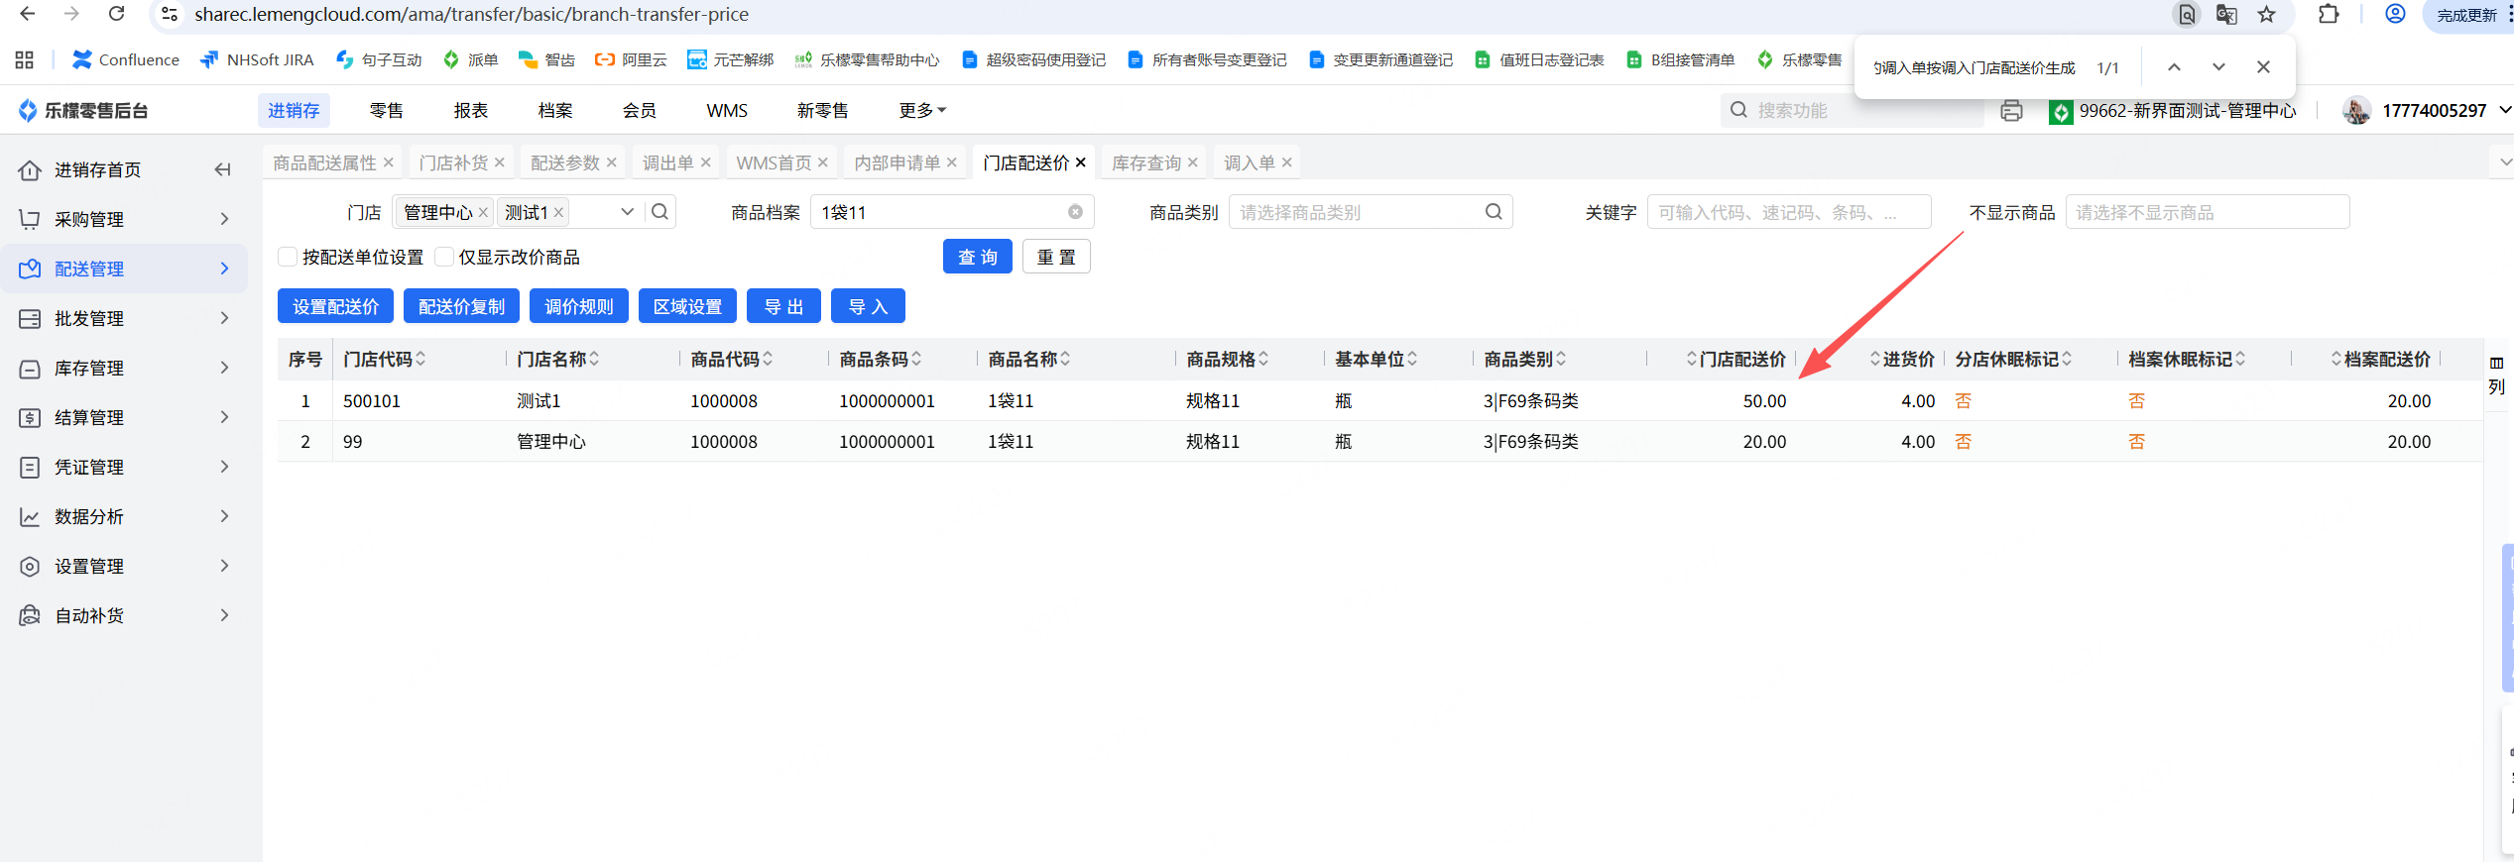2514x862 pixels.
Task: Click the 设置配送价 button
Action: coord(335,306)
